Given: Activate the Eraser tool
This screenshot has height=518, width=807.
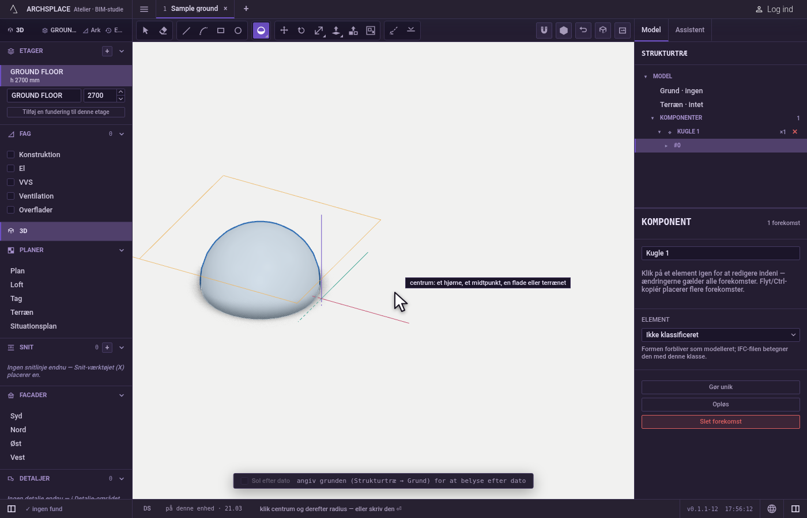Looking at the screenshot, I should 163,31.
